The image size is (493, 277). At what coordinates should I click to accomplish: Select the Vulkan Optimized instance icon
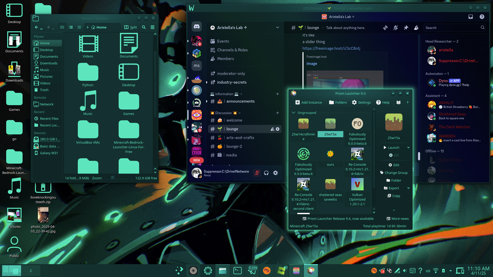357,184
